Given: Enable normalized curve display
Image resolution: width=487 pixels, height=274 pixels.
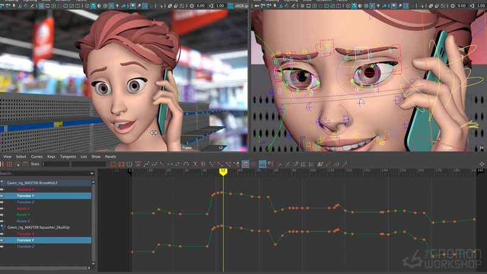Looking at the screenshot, I should click(279, 164).
